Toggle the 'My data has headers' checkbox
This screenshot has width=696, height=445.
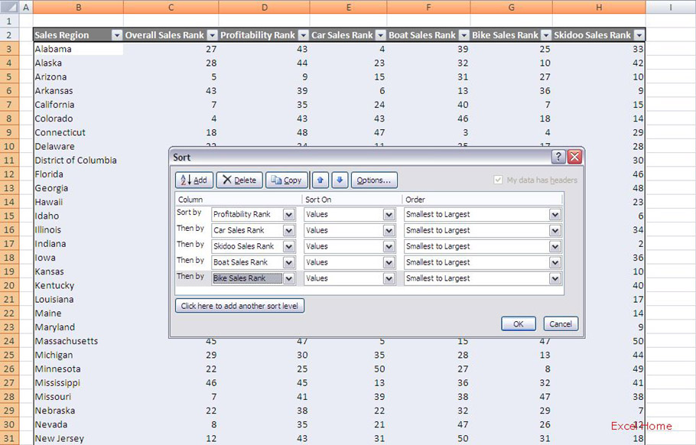point(498,180)
